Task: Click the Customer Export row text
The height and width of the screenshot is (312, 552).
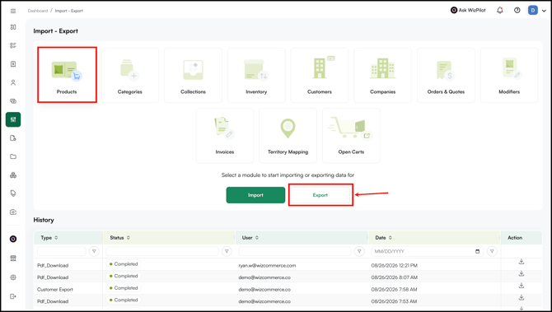Action: click(55, 290)
